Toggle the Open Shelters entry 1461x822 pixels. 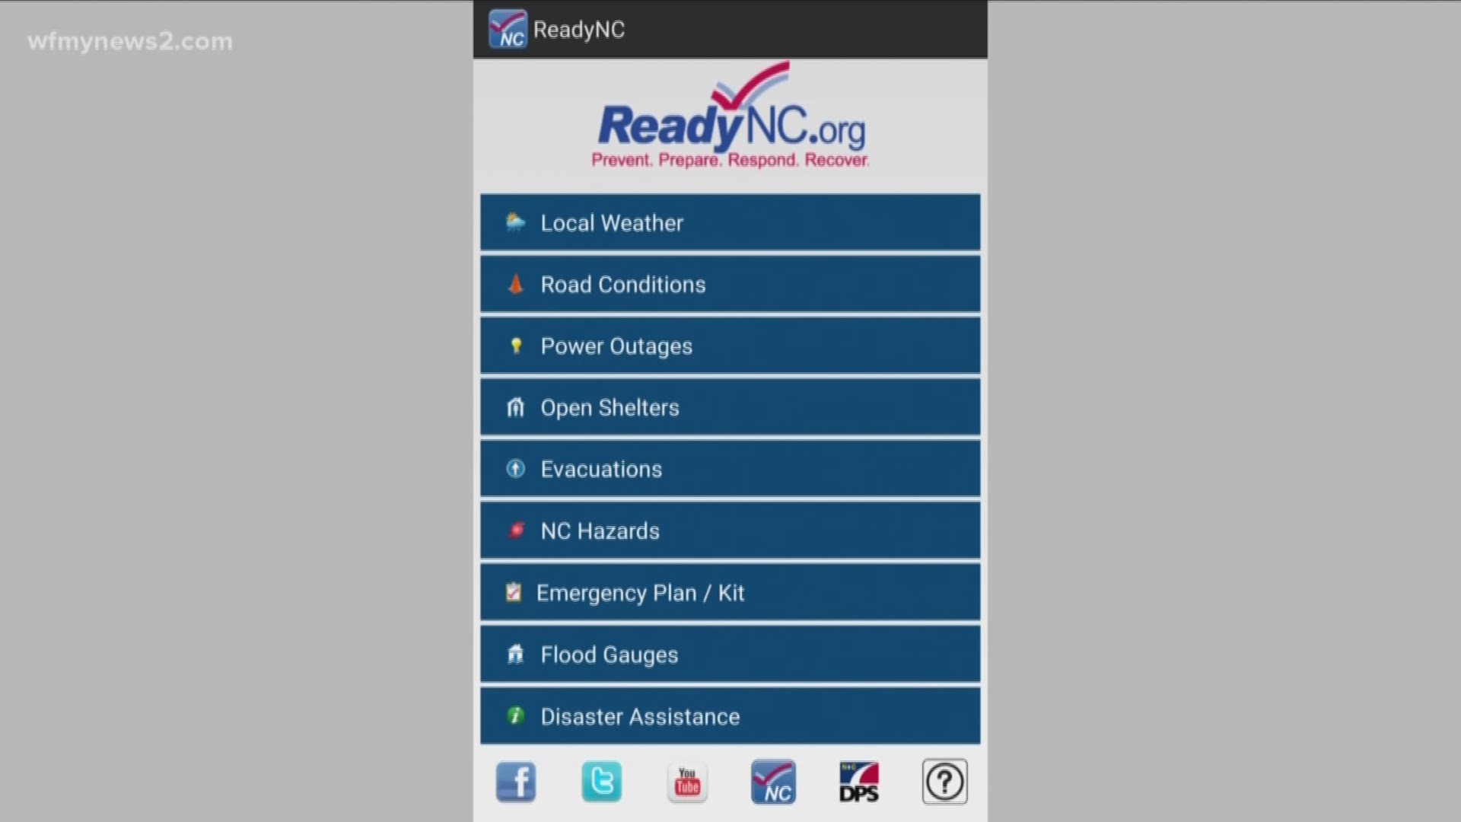[730, 406]
